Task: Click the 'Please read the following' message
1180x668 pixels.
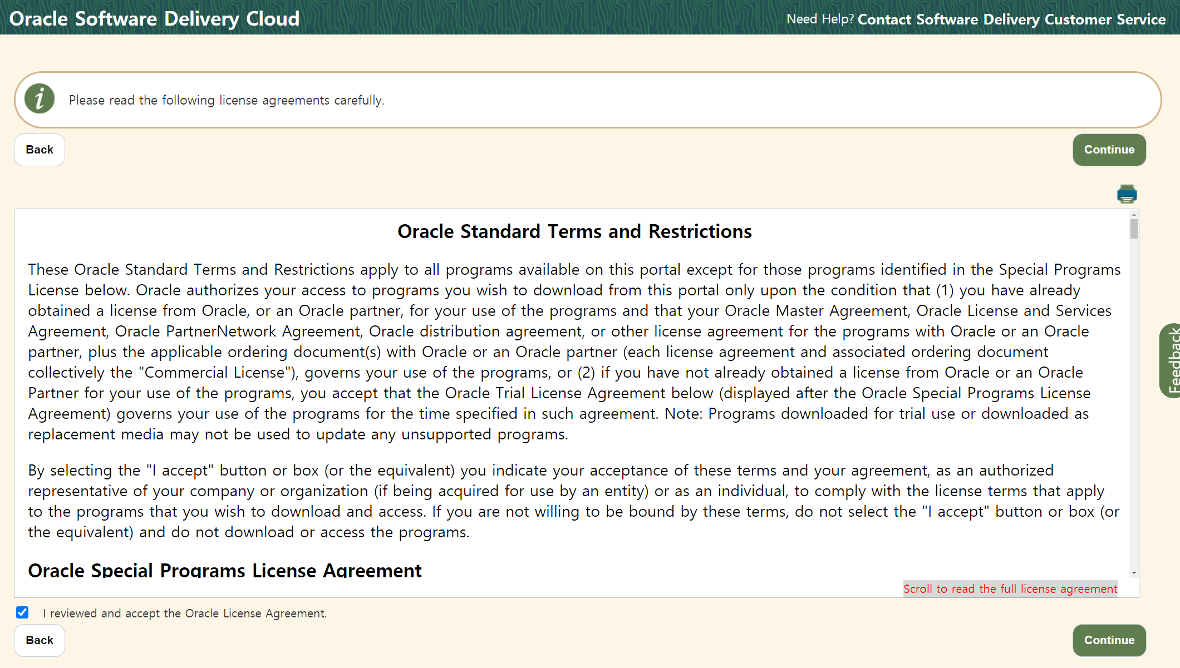Action: [x=227, y=100]
